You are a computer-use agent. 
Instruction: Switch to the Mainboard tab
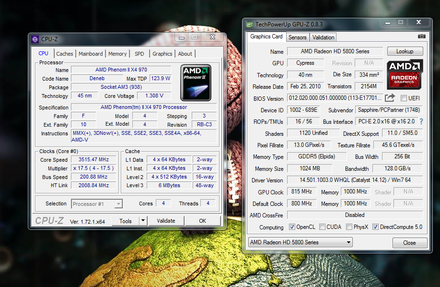(91, 54)
